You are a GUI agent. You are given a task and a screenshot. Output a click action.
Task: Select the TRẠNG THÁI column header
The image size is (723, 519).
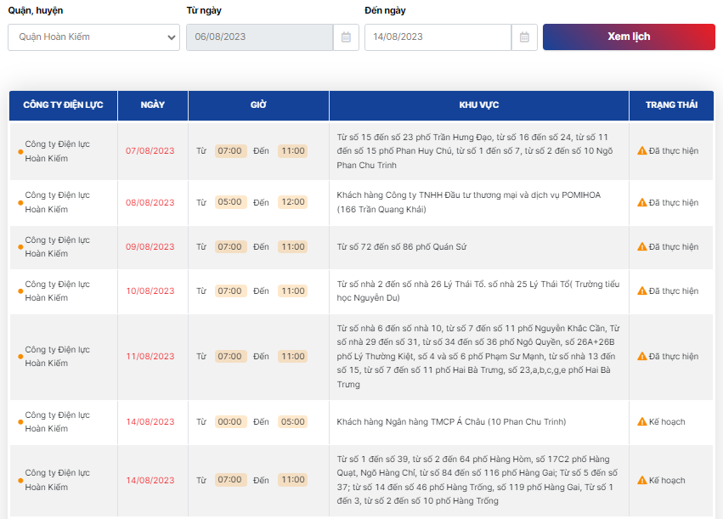(671, 105)
